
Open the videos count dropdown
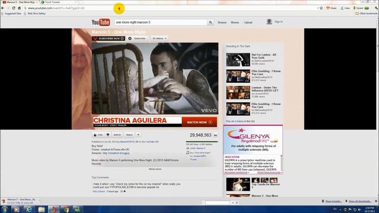point(159,38)
